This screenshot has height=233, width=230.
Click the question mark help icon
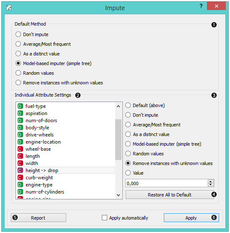[201, 6]
